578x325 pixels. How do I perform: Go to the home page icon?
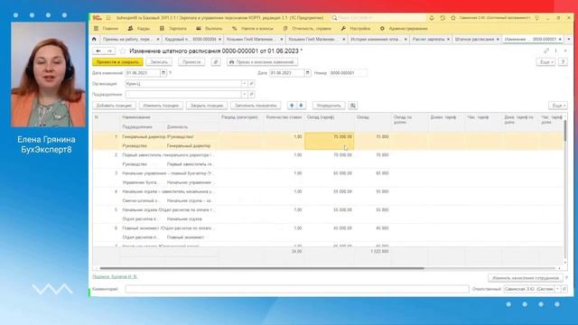pyautogui.click(x=94, y=39)
